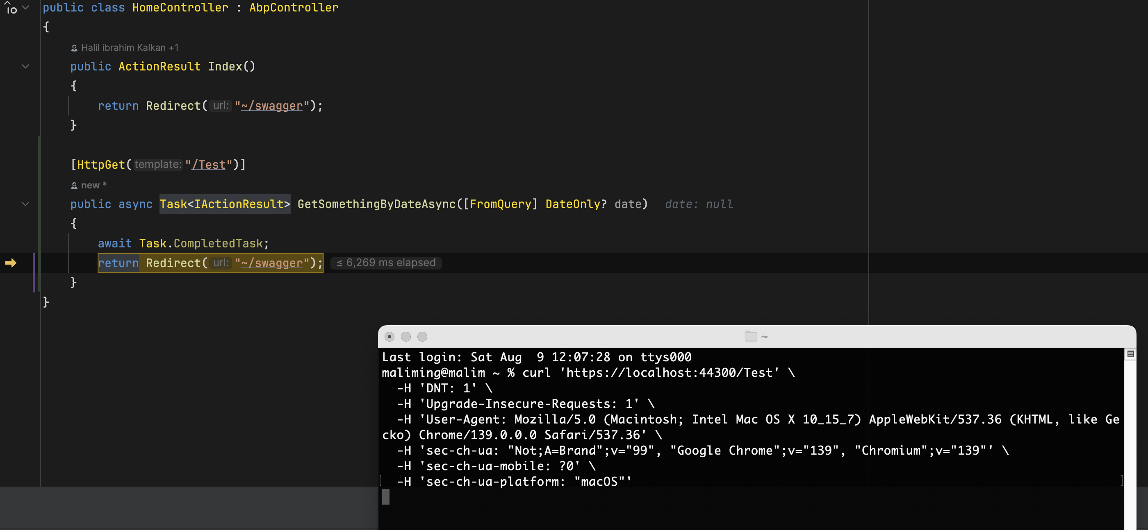The image size is (1148, 530).
Task: Click the yellow debugger execution arrow in gutter
Action: click(x=11, y=263)
